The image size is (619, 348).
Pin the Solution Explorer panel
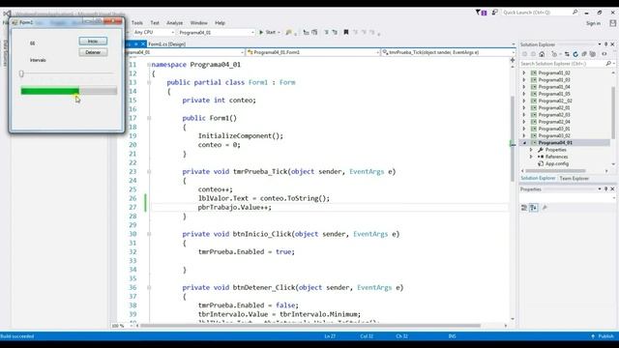pyautogui.click(x=606, y=44)
